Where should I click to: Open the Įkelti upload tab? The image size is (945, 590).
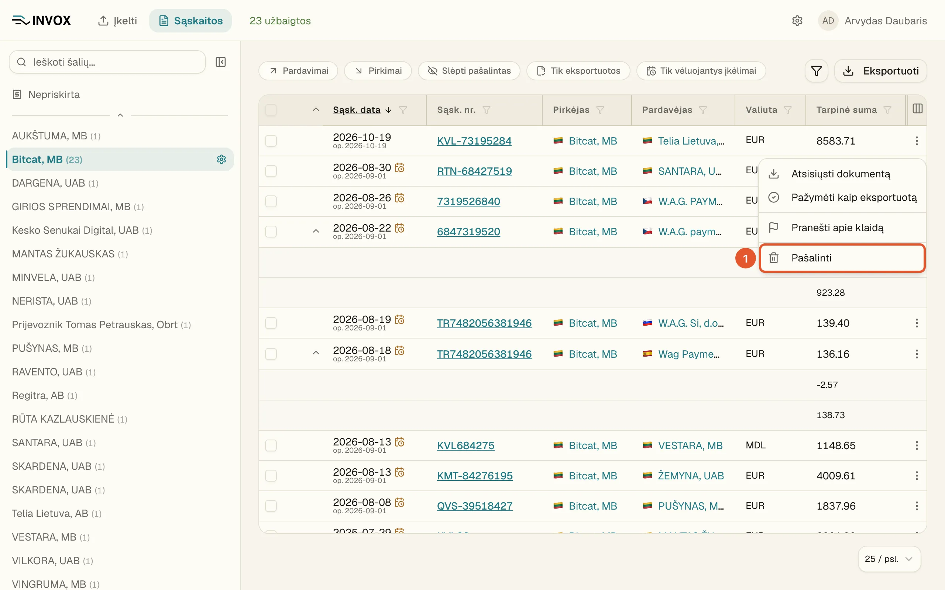coord(117,21)
